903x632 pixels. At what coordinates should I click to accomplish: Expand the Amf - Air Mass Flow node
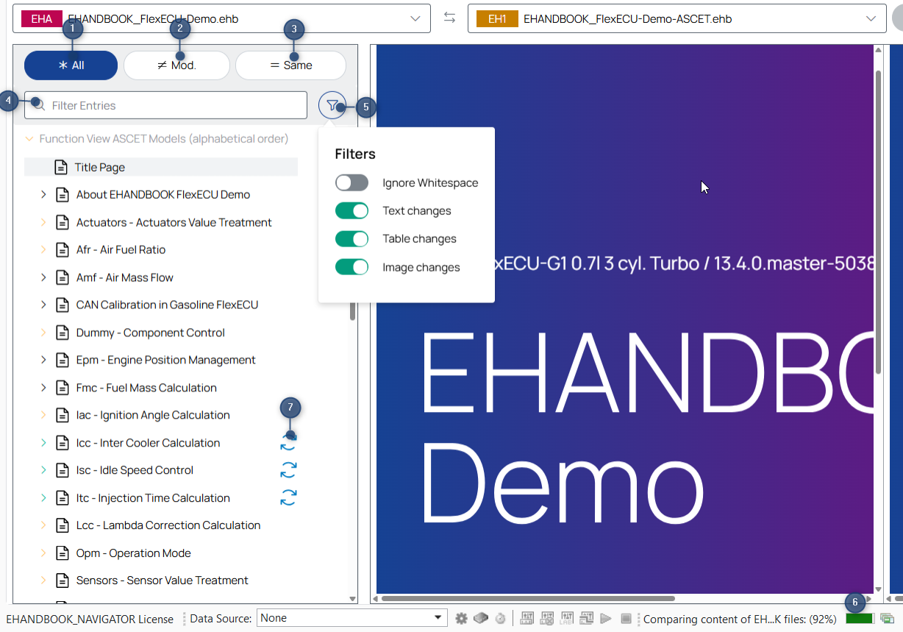point(43,277)
